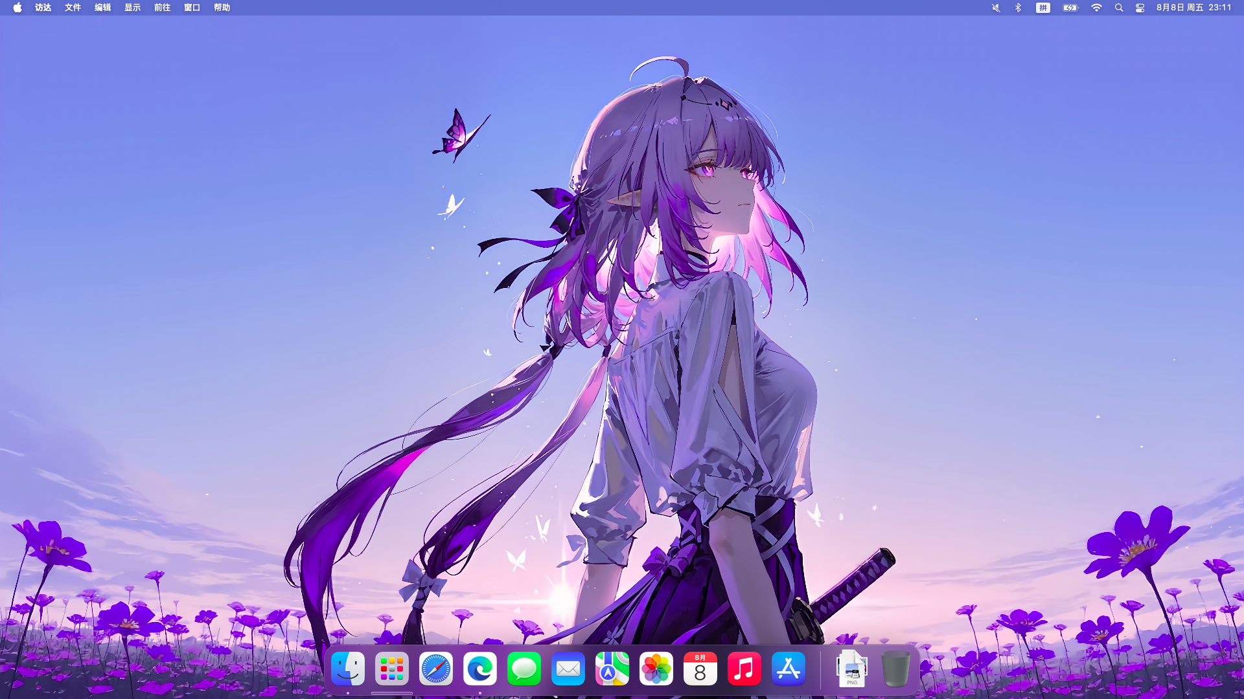
Task: Open the Wi-Fi status menu
Action: pos(1096,8)
